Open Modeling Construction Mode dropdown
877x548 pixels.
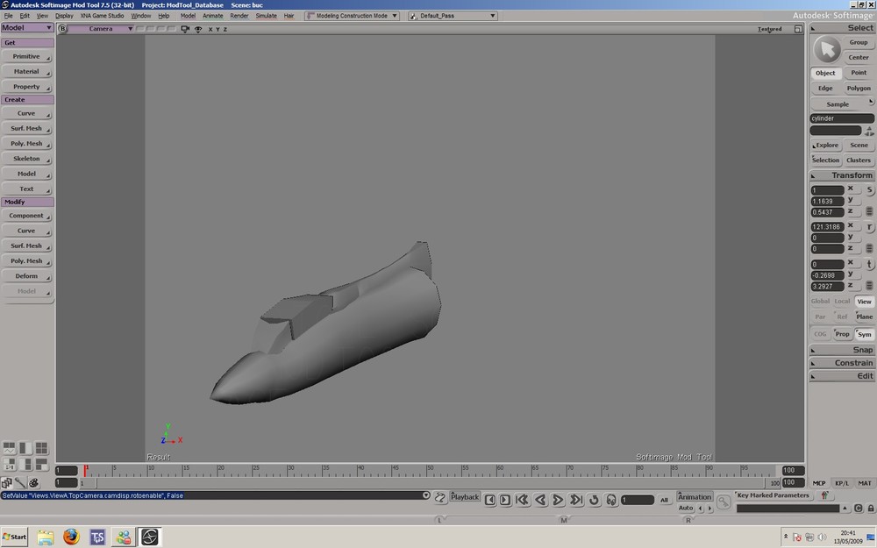coord(352,16)
